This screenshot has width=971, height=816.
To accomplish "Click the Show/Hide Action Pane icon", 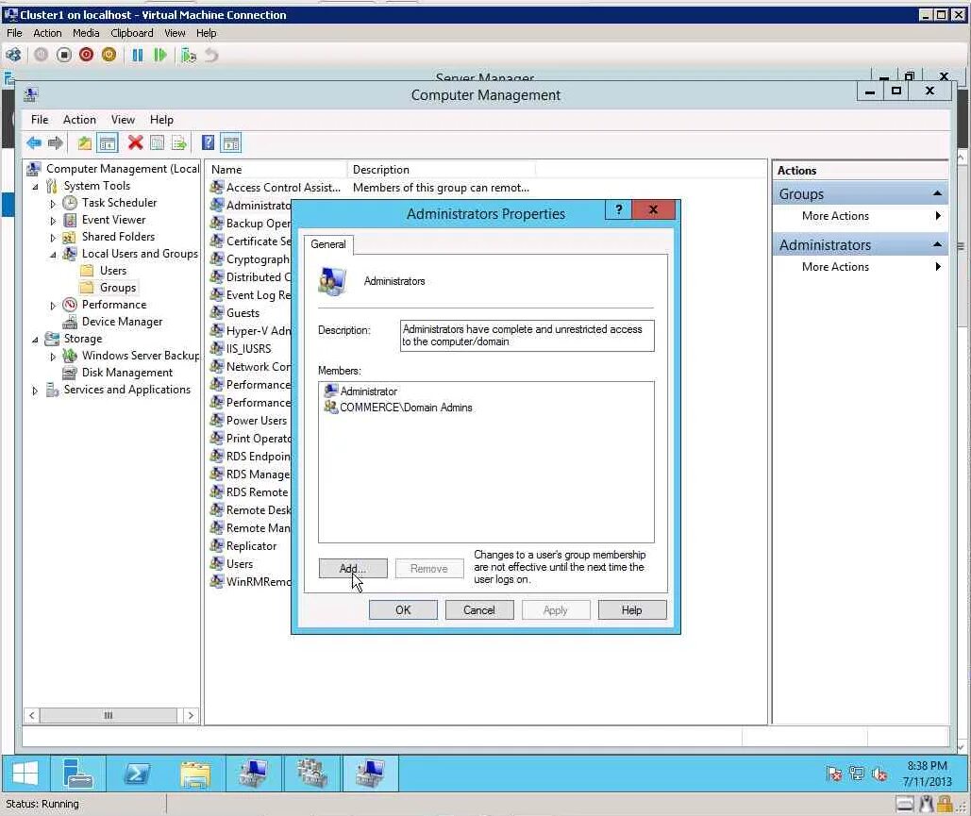I will pyautogui.click(x=231, y=143).
